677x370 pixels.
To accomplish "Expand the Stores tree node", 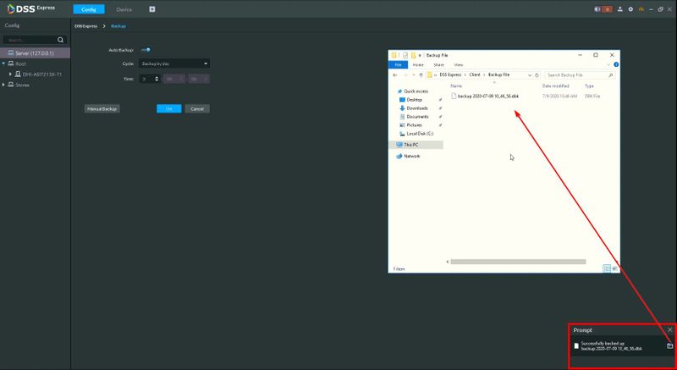I will (x=3, y=85).
